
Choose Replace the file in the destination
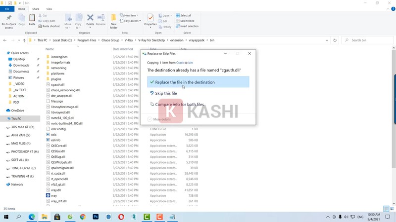coord(198,82)
